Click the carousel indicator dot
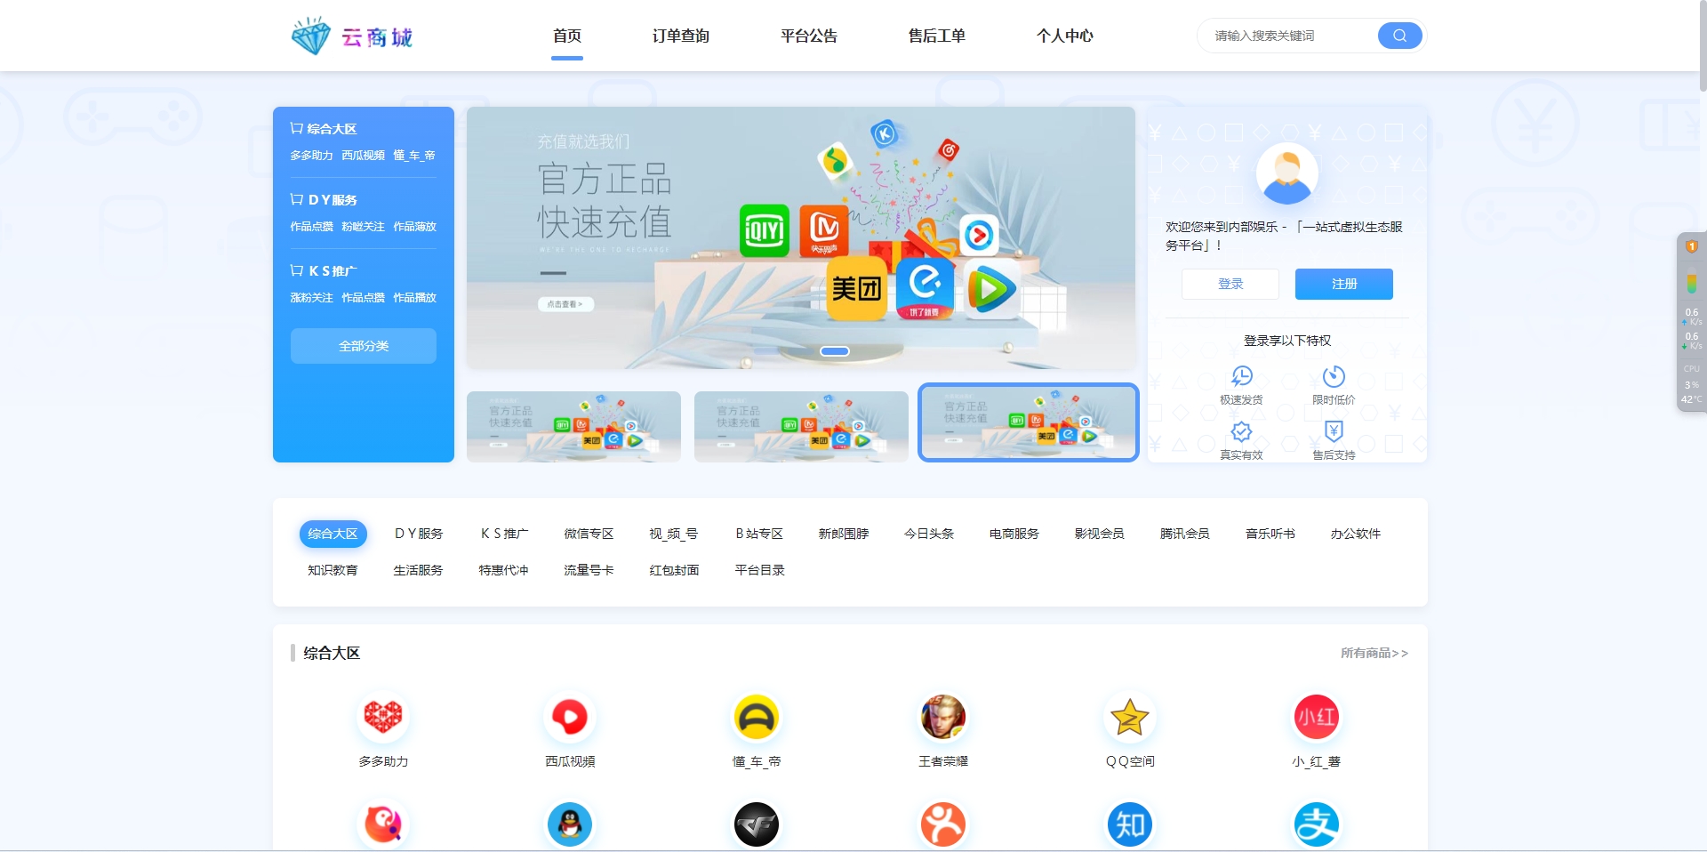 (x=834, y=351)
